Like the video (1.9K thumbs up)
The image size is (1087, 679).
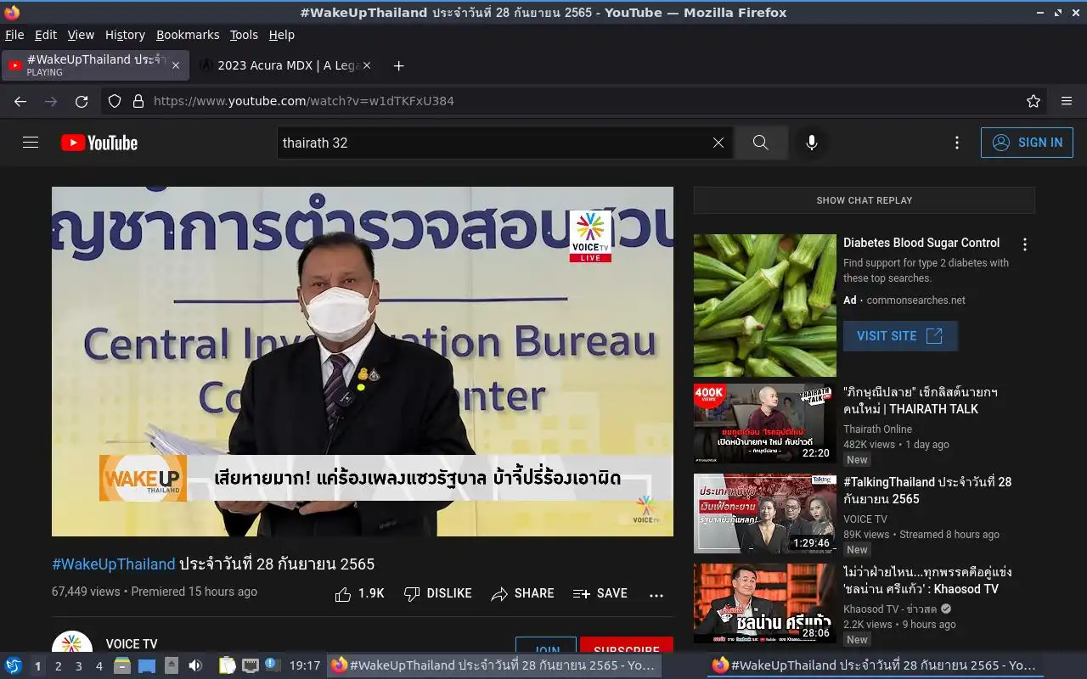click(x=360, y=594)
